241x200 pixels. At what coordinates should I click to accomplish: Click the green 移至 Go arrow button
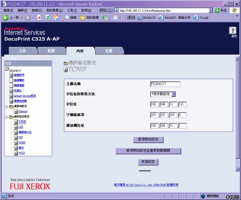[217, 11]
